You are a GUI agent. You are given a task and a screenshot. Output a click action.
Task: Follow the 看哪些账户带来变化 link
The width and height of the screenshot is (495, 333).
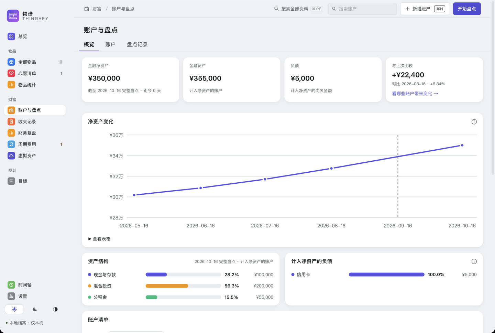(x=415, y=94)
